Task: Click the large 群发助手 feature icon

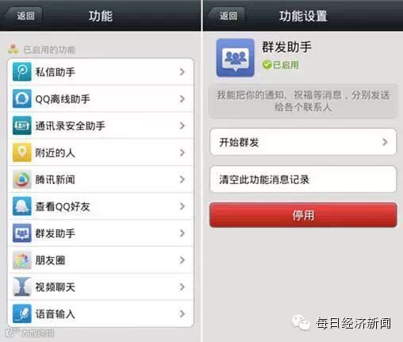Action: click(235, 58)
